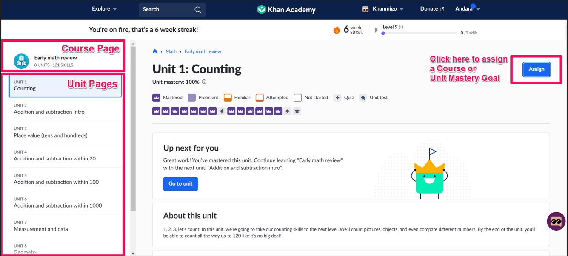568x256 pixels.
Task: Click the "Unit mastery: 100%" text
Action: pos(176,82)
